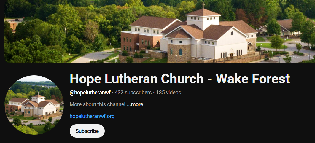Subscribe to Hope Lutheran Church channel
Image resolution: width=315 pixels, height=143 pixels.
pyautogui.click(x=87, y=131)
